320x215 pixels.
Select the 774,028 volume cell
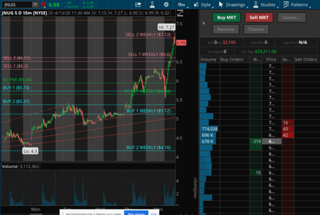point(209,128)
